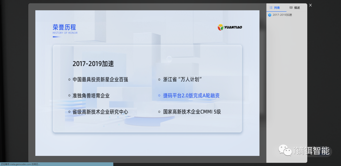The image size is (341, 166).
Task: Click the bullet circle before 浙江省“万人计划”
Action: pyautogui.click(x=159, y=80)
